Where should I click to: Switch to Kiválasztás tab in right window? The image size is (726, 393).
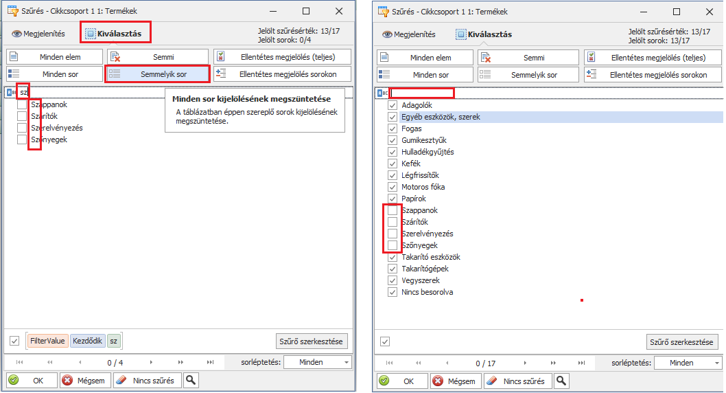pos(484,34)
